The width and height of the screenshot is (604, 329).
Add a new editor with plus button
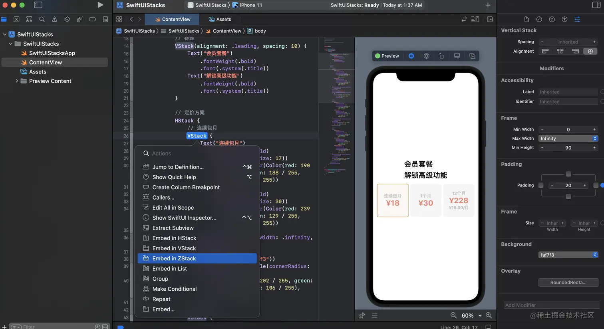click(488, 5)
